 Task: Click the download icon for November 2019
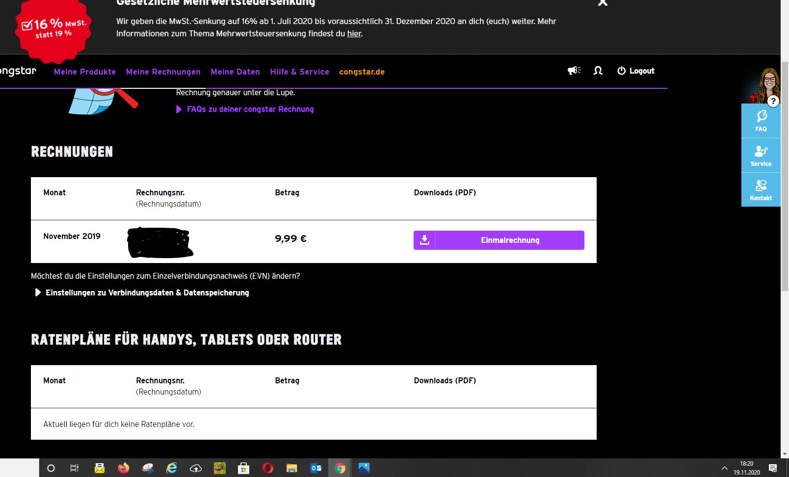424,240
